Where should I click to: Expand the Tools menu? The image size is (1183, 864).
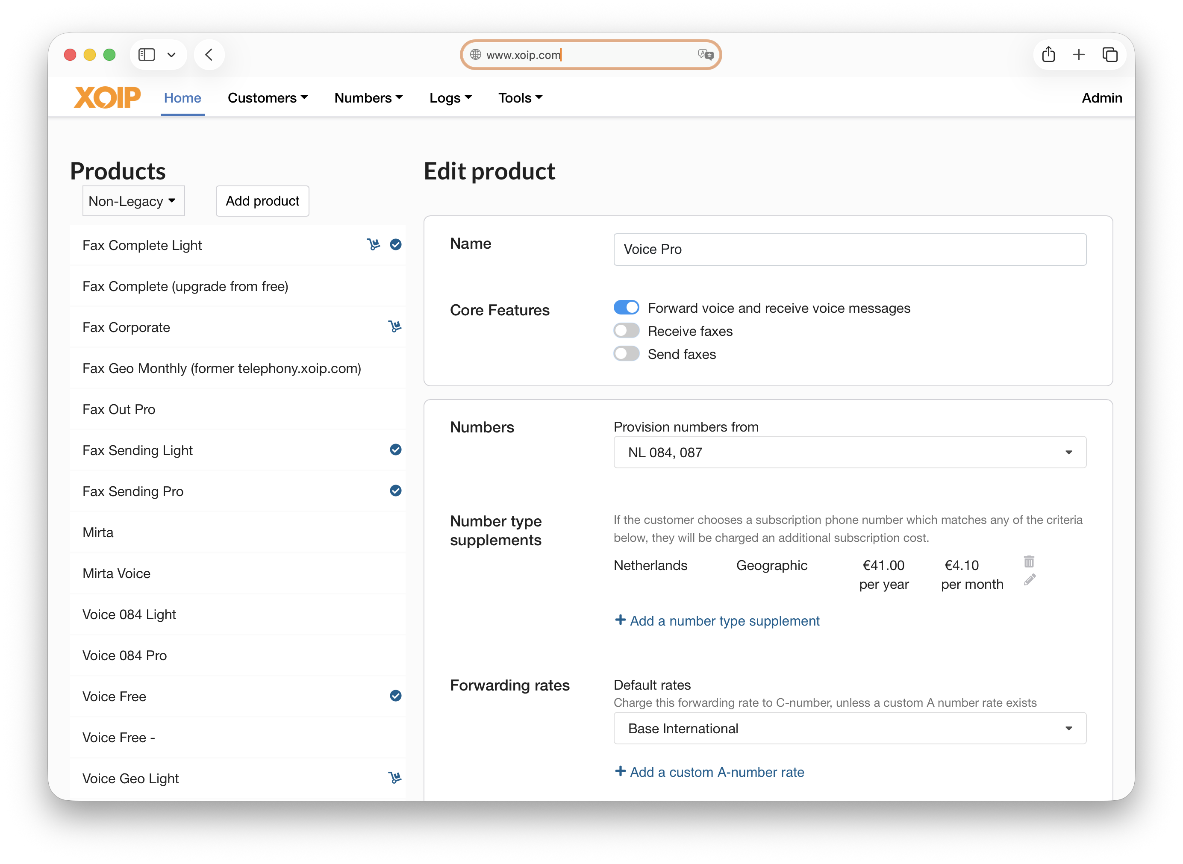[x=521, y=98]
